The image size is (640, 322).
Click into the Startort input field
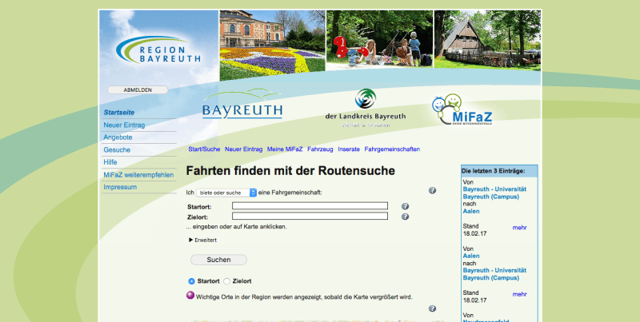click(x=310, y=206)
